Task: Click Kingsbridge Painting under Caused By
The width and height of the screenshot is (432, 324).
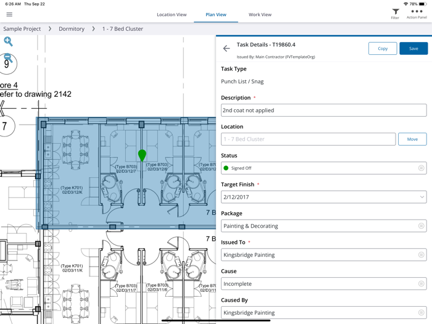Action: [x=249, y=313]
